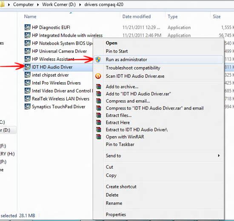
Task: Expand the Send to submenu arrow
Action: pyautogui.click(x=219, y=155)
